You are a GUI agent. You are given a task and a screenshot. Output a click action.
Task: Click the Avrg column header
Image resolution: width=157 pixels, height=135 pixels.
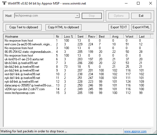pyautogui.click(x=117, y=37)
